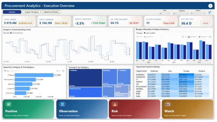The image size is (217, 122).
Task: Click the IT Hardware bar in Spend by Category
Action: [x=22, y=88]
